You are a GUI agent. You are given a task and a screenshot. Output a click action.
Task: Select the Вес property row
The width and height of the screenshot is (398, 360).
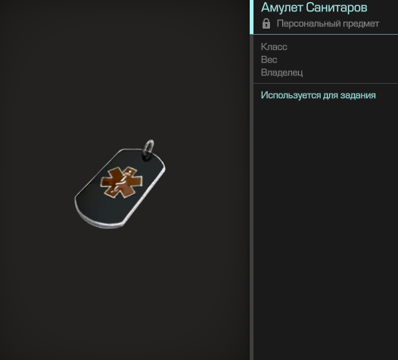(x=325, y=60)
